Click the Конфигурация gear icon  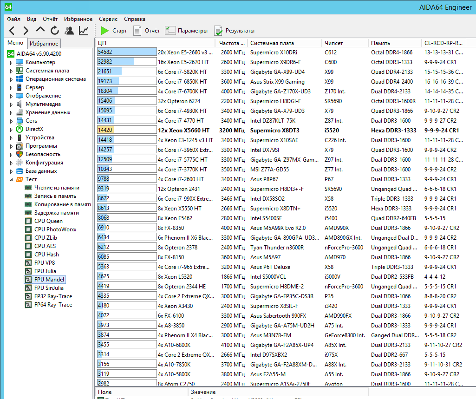coord(20,163)
